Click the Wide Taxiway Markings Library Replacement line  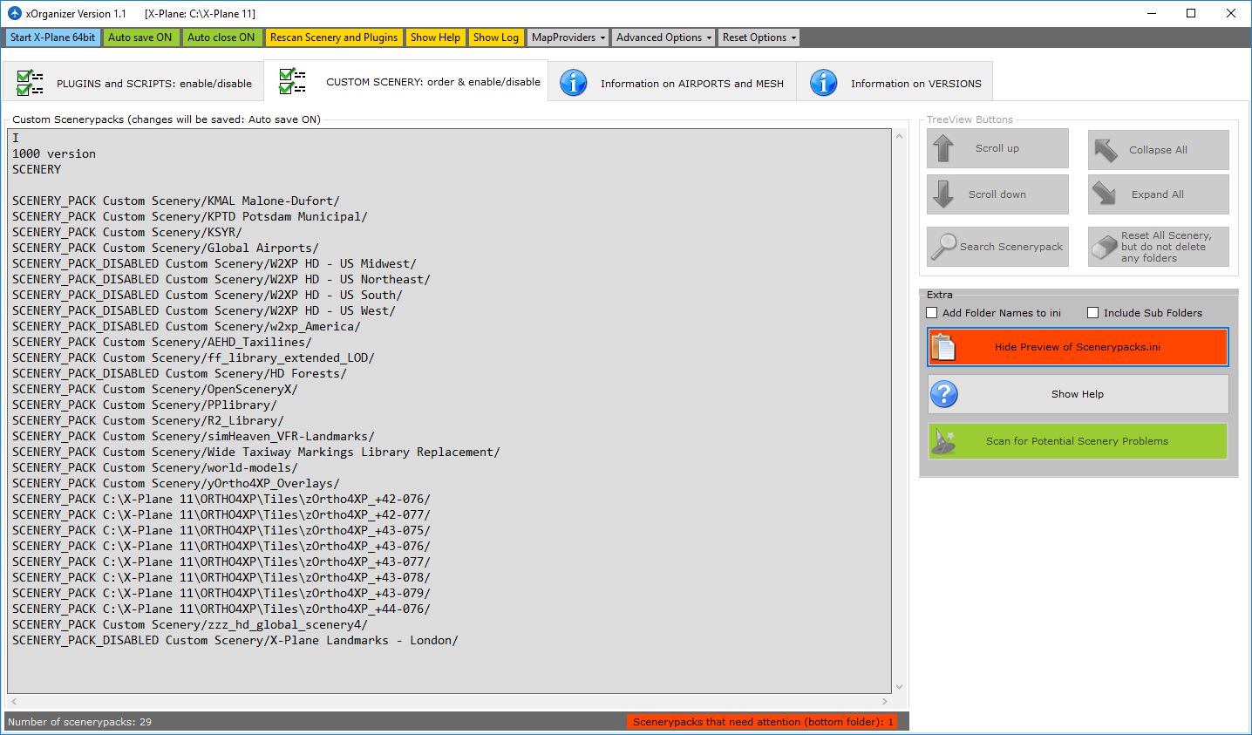pos(256,452)
